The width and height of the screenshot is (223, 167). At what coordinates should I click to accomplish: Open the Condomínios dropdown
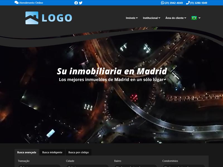tap(184, 166)
